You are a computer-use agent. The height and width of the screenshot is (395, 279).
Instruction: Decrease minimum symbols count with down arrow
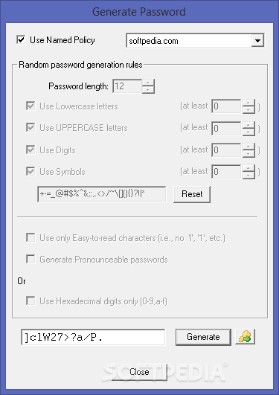(x=248, y=176)
